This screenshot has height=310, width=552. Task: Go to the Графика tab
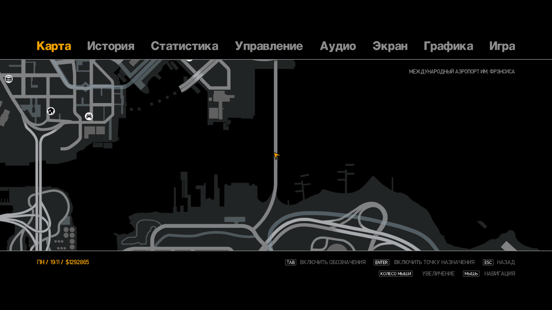448,46
